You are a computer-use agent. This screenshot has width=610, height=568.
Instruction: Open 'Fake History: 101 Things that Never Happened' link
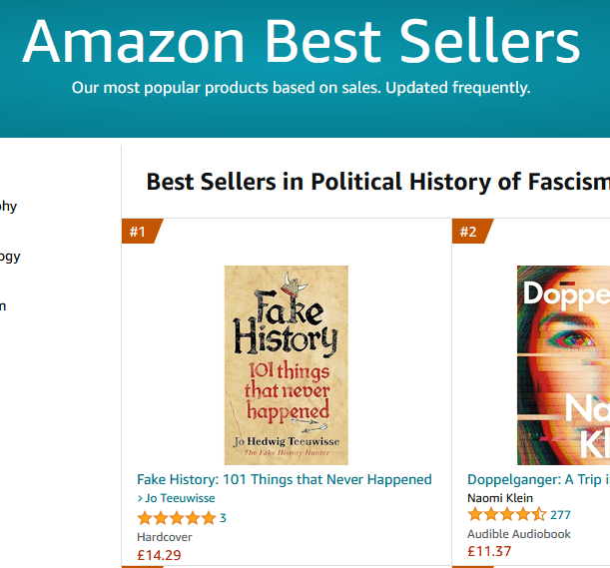(284, 479)
